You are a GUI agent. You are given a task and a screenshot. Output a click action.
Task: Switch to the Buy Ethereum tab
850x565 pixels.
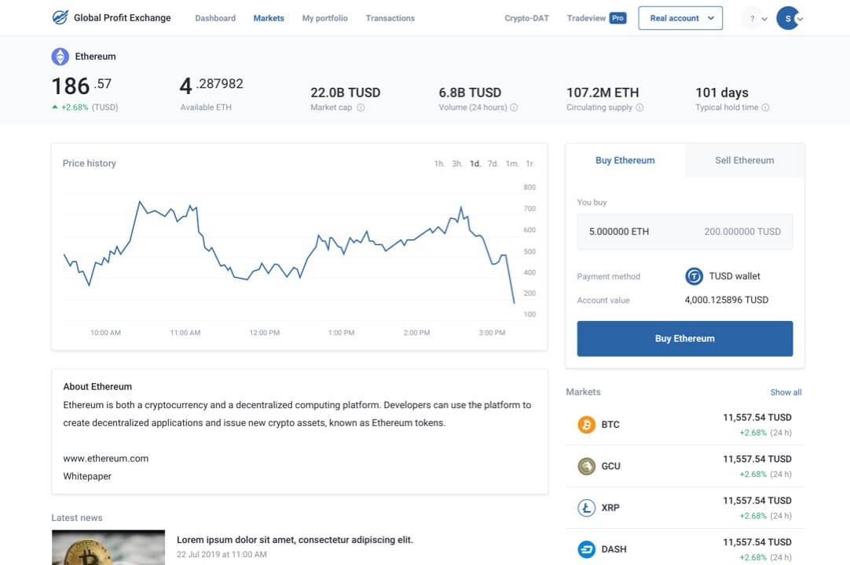tap(625, 160)
